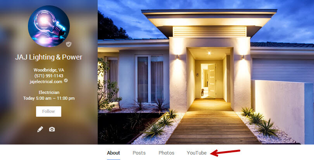The width and height of the screenshot is (314, 160).
Task: Select the About tab
Action: [113, 153]
